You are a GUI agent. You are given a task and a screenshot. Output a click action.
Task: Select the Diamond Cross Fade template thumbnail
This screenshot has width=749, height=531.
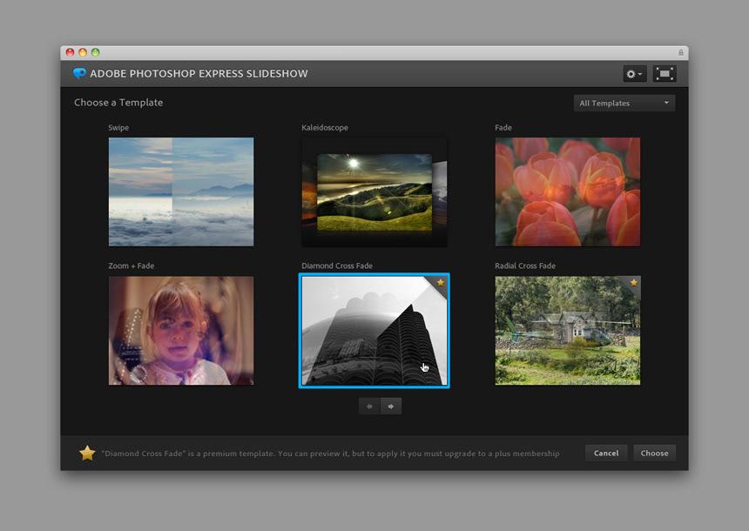pos(374,331)
